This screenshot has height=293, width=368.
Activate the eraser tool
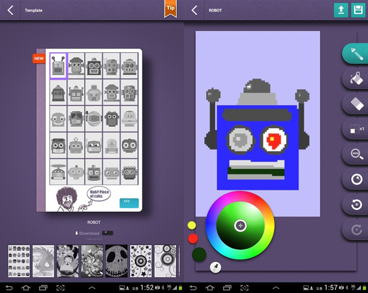tap(356, 104)
